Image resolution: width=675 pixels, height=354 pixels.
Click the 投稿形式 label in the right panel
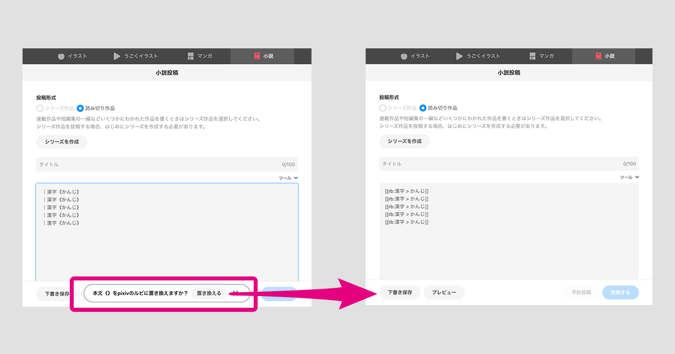[x=389, y=98]
